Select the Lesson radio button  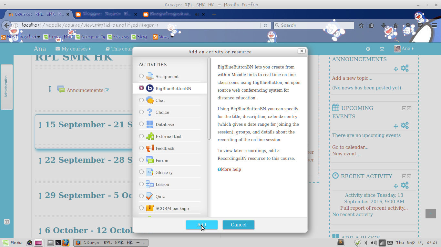tap(141, 184)
